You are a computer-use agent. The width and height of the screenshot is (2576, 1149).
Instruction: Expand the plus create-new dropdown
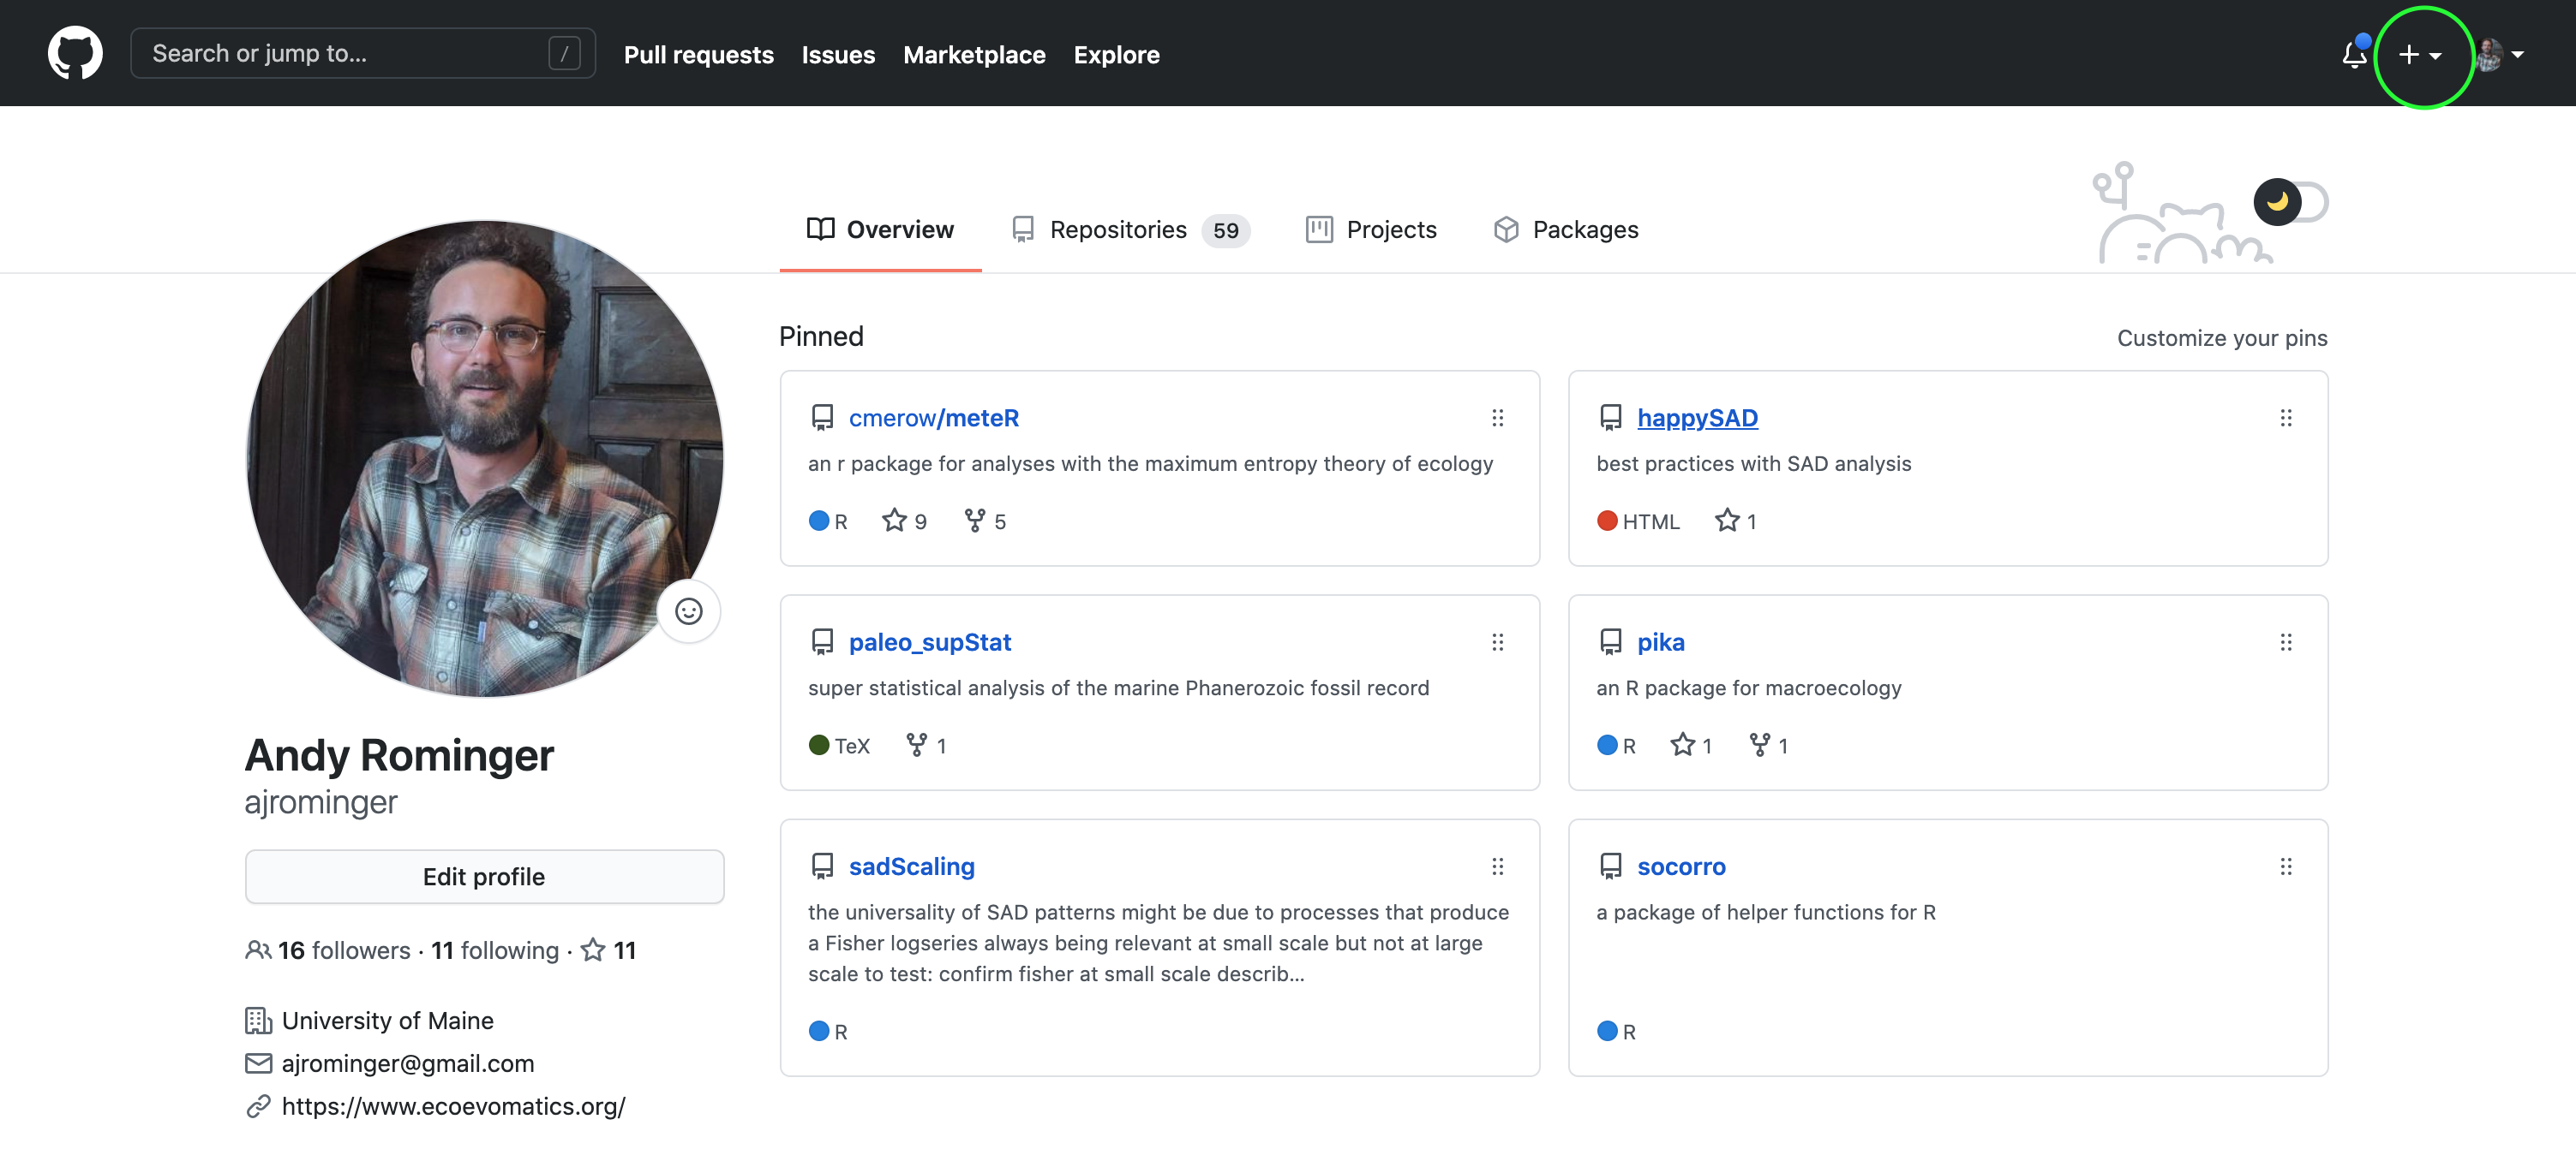pyautogui.click(x=2419, y=55)
